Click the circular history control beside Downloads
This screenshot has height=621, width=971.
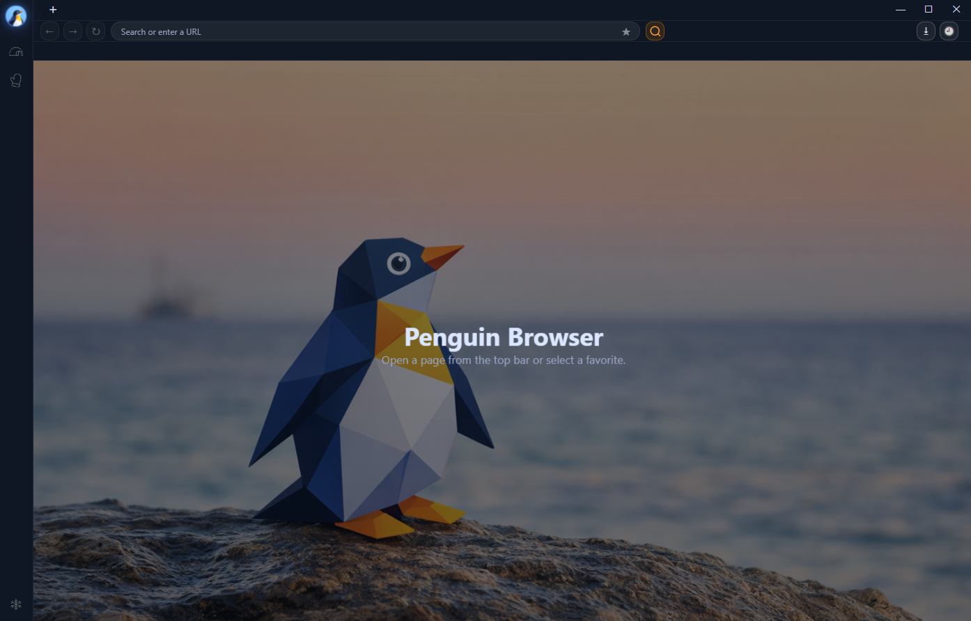pos(949,31)
